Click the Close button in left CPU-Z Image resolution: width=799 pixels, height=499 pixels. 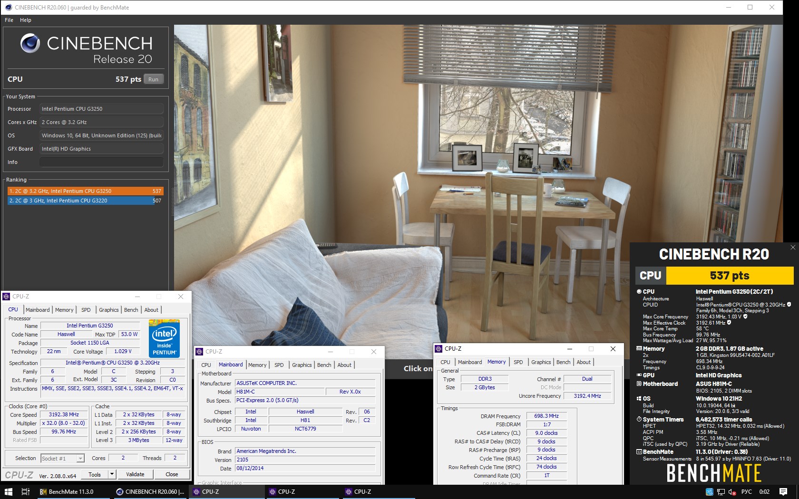click(172, 474)
